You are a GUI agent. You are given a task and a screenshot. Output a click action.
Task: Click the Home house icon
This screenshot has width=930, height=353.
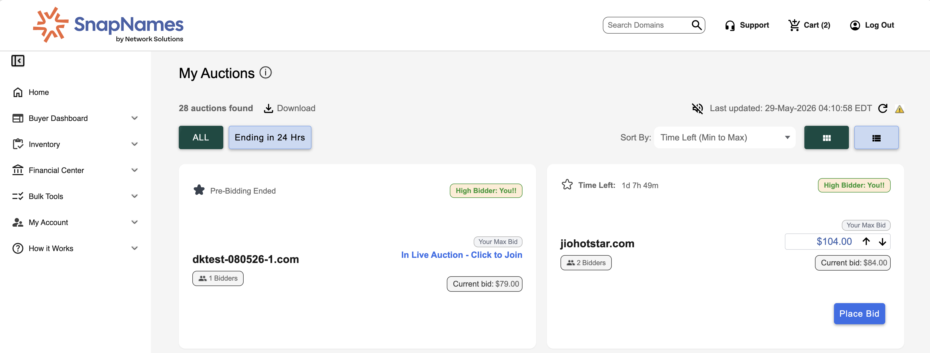coord(18,92)
